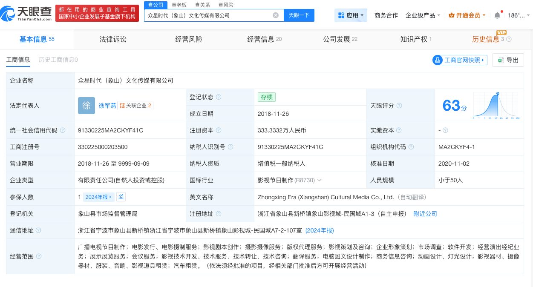Clear the search box via the x icon
Viewport: 533px width, 287px height.
pos(276,15)
